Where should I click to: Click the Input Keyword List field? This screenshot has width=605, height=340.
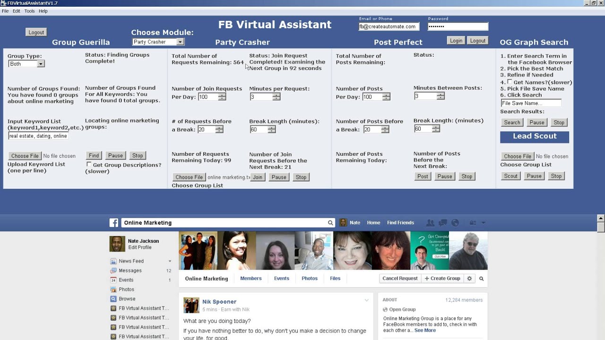tap(39, 136)
